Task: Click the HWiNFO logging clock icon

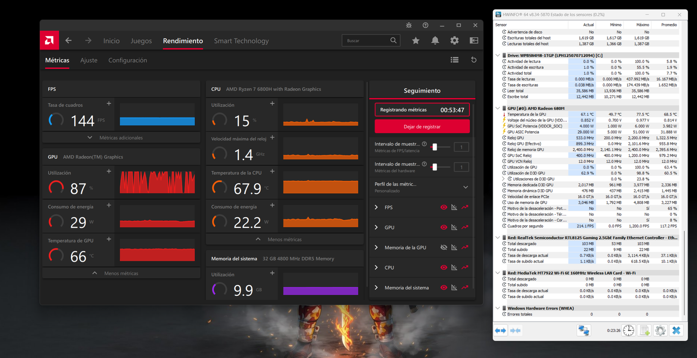Action: click(x=628, y=331)
